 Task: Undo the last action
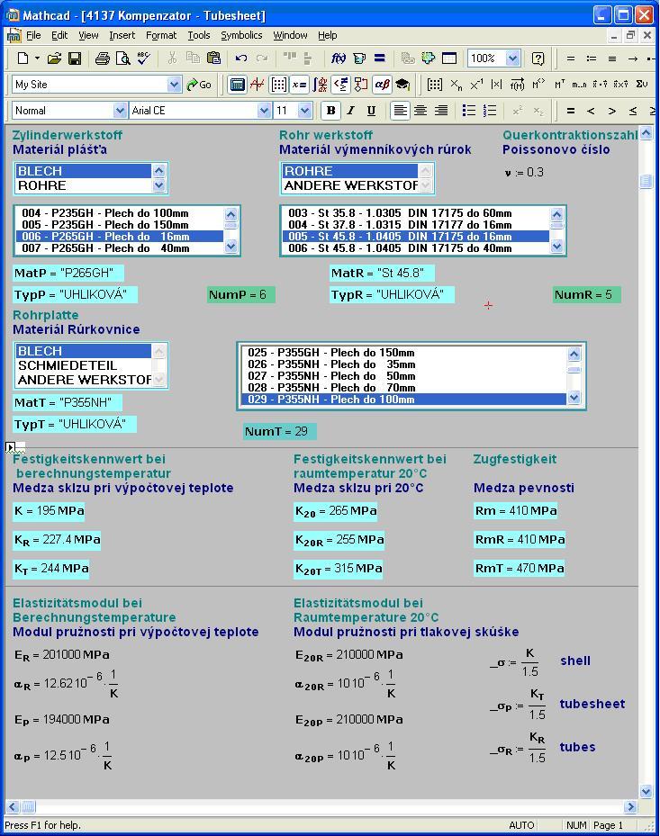[241, 58]
